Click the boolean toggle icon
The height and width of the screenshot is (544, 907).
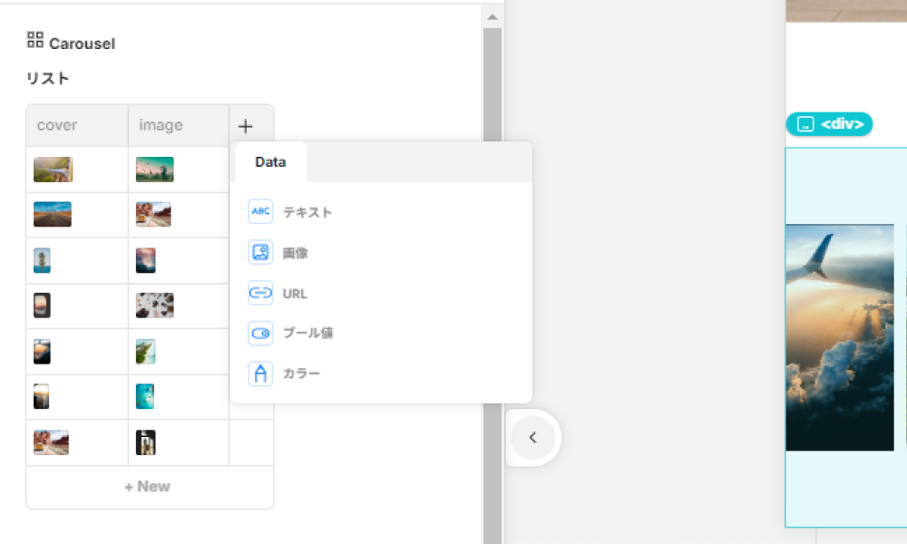(x=260, y=334)
